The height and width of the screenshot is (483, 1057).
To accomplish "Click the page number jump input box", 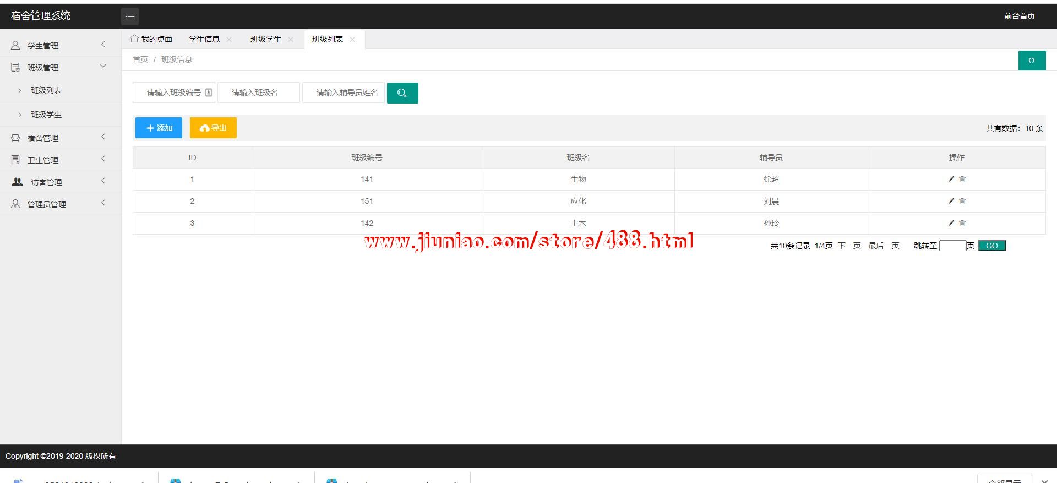I will coord(952,246).
